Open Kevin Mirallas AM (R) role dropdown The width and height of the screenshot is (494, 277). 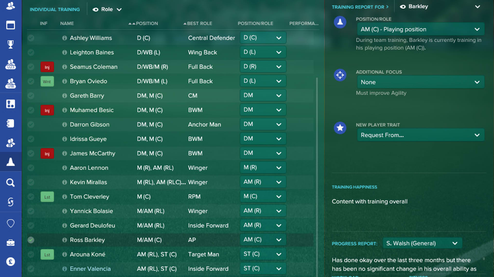[x=263, y=182]
